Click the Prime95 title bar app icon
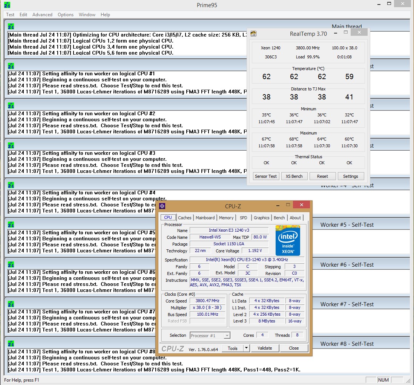 pyautogui.click(x=8, y=5)
